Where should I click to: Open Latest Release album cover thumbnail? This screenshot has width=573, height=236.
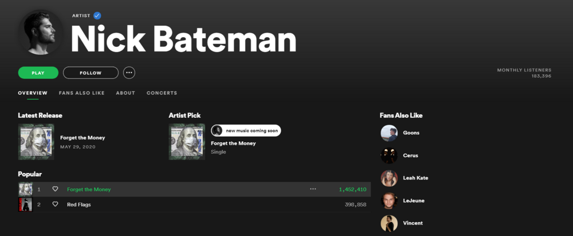(36, 142)
